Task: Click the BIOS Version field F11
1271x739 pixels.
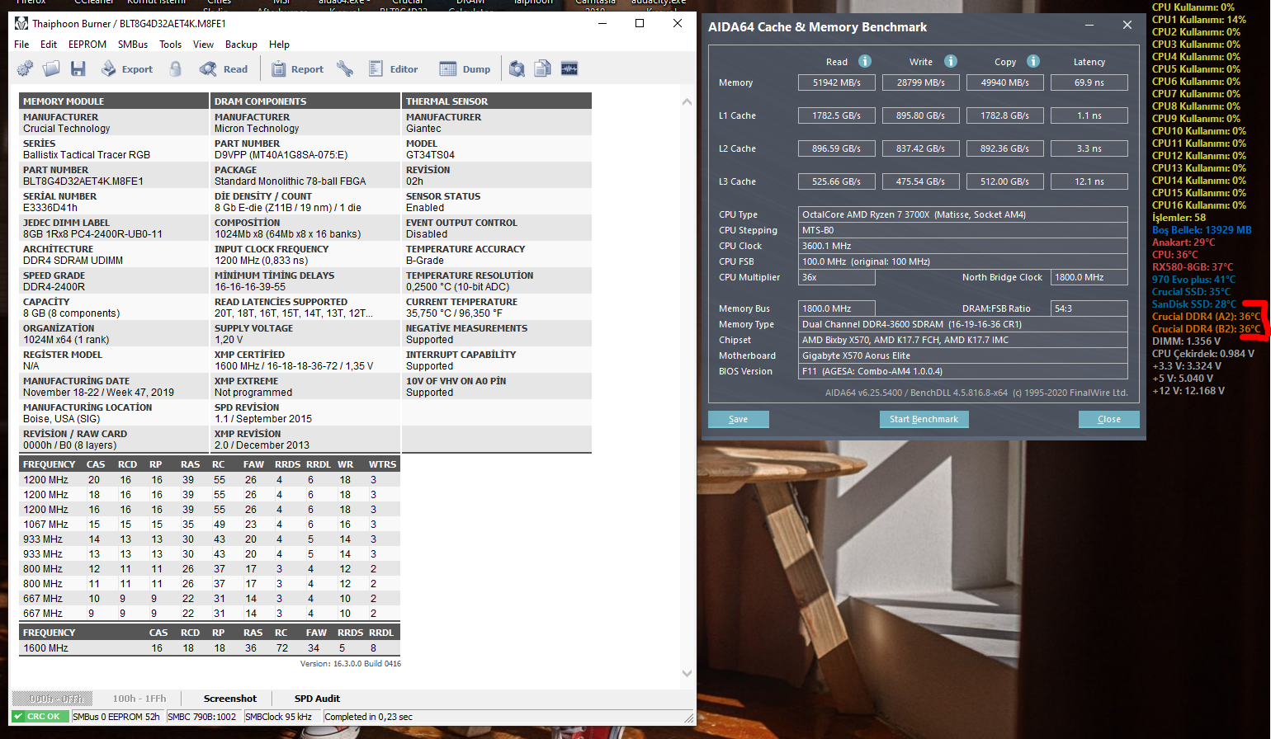Action: pyautogui.click(x=963, y=371)
